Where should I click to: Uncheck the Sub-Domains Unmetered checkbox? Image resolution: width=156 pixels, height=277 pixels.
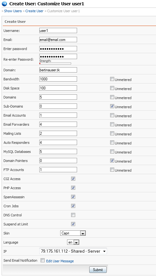pyautogui.click(x=112, y=106)
